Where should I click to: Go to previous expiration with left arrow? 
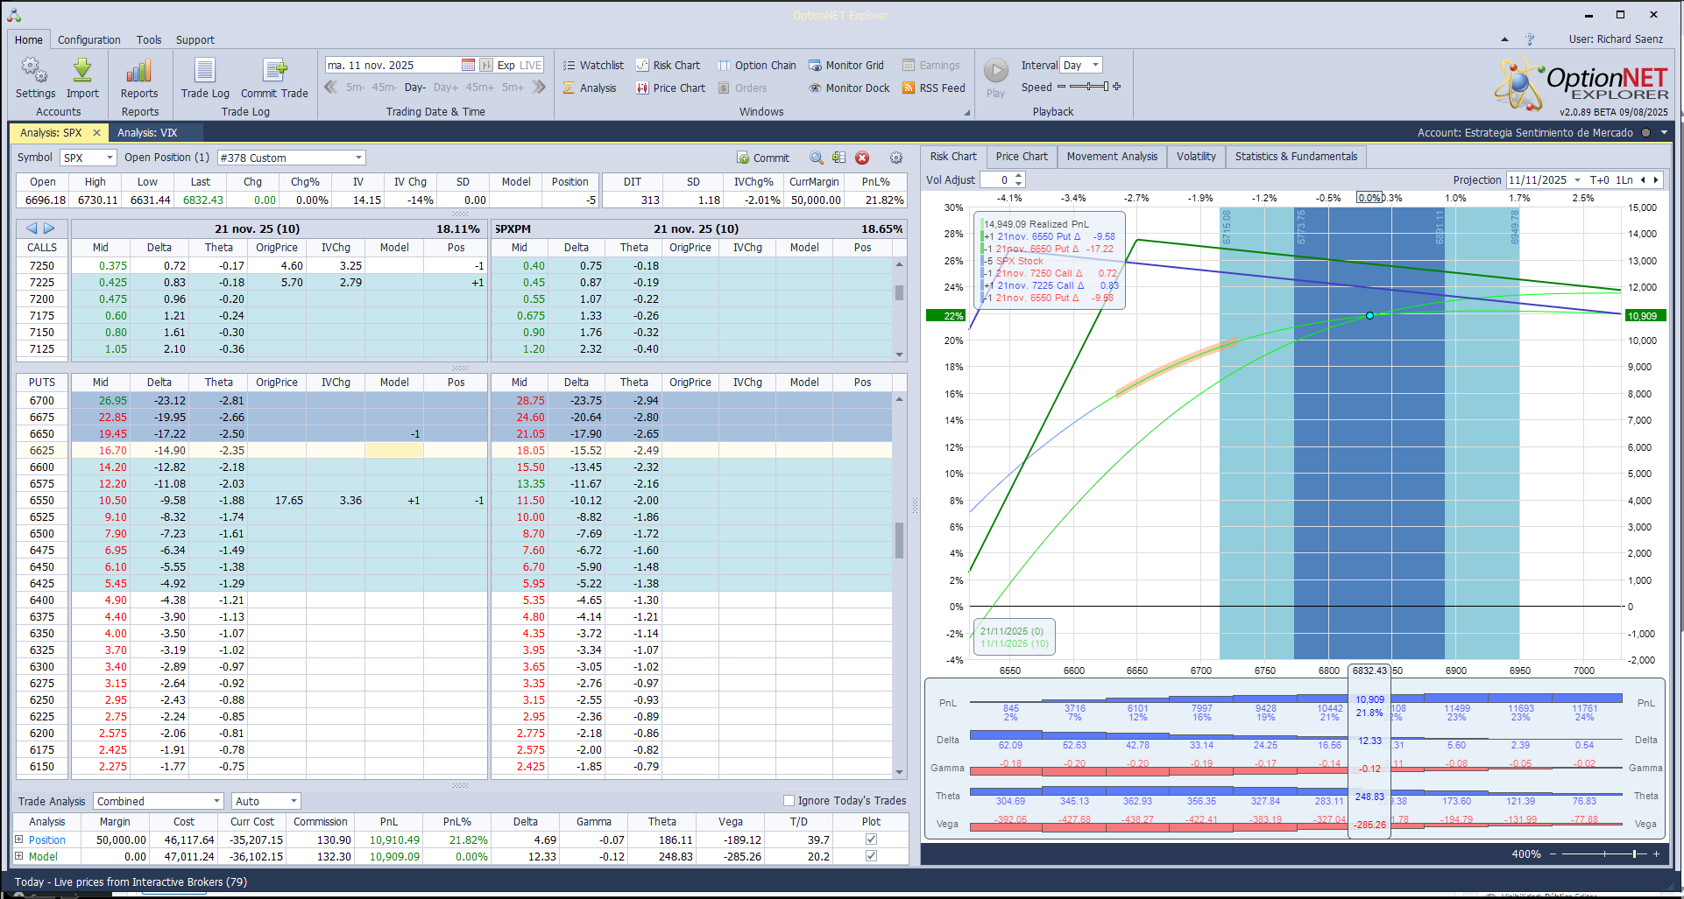tap(32, 228)
